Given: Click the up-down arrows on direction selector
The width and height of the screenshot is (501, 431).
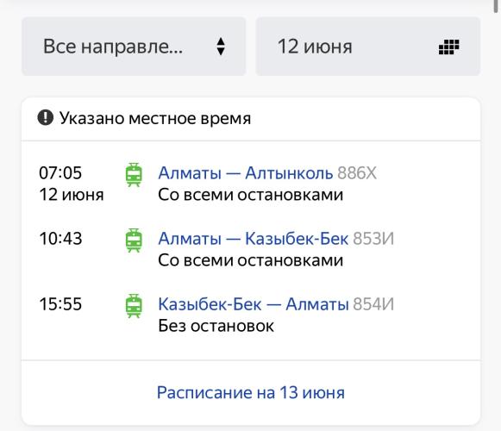Looking at the screenshot, I should point(221,47).
